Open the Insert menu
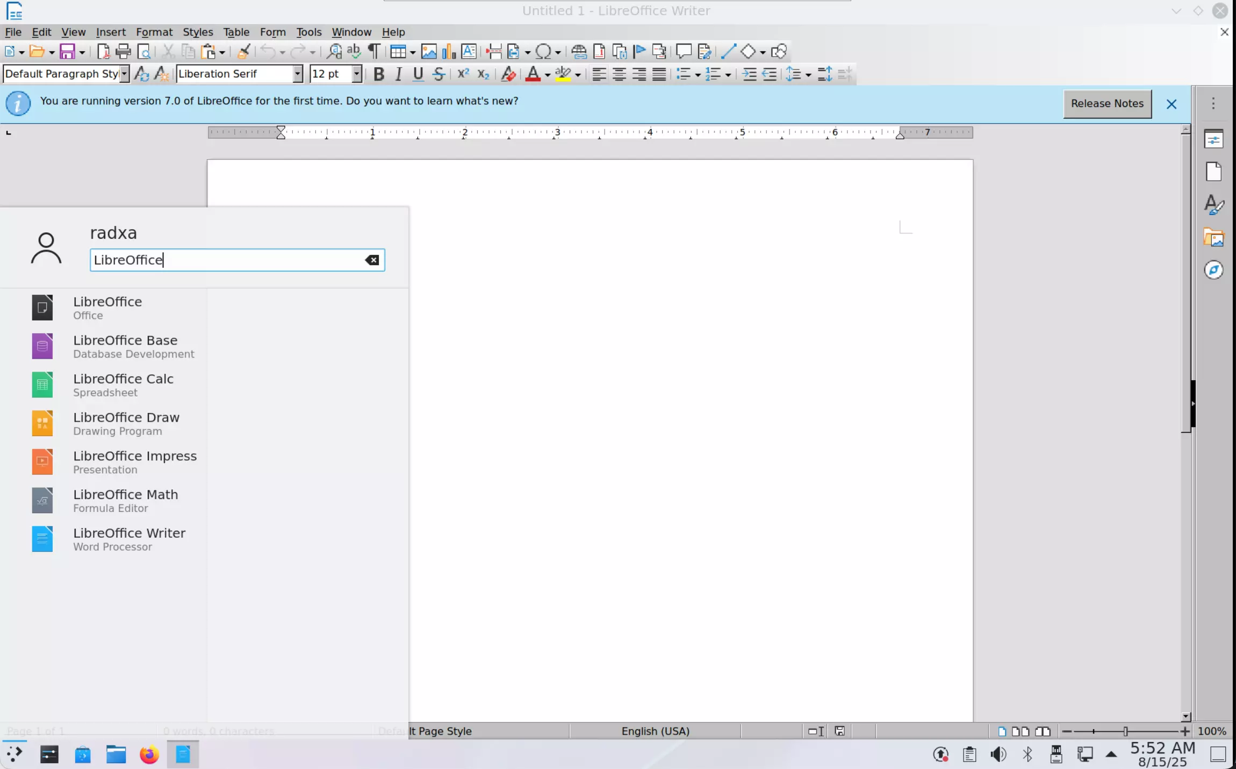 coord(111,32)
